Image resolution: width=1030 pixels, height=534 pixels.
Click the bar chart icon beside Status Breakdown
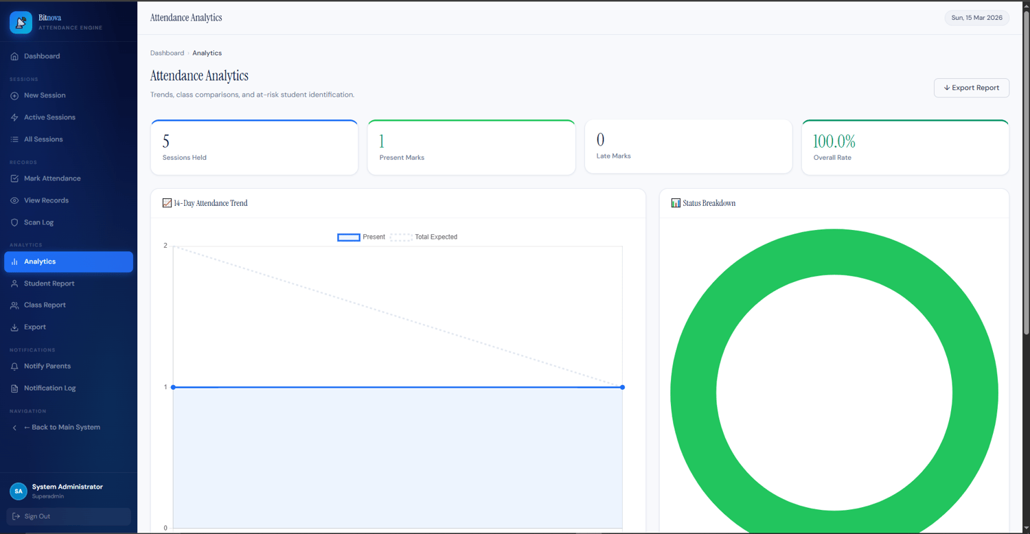[x=676, y=203]
